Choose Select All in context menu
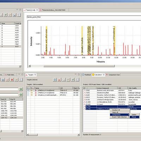The width and height of the screenshot is (141, 141). 115,112
